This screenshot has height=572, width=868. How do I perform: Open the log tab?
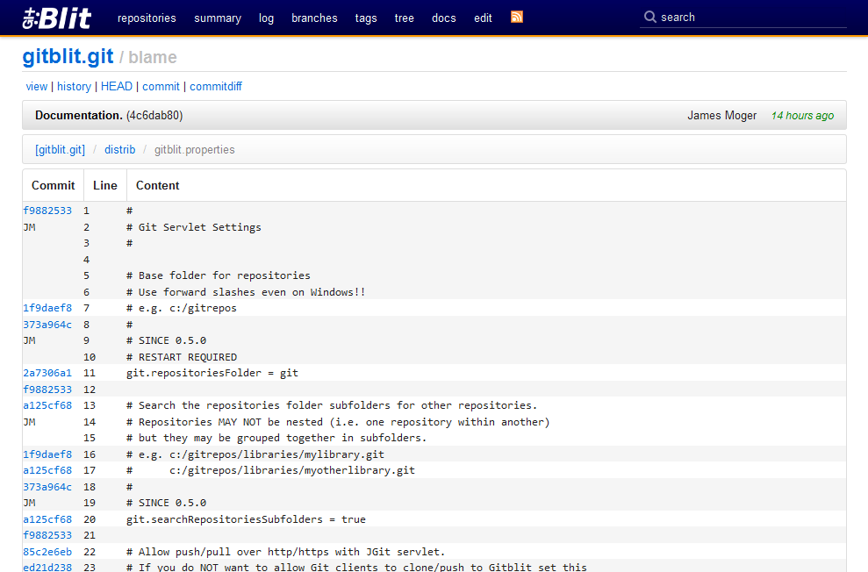tap(266, 18)
